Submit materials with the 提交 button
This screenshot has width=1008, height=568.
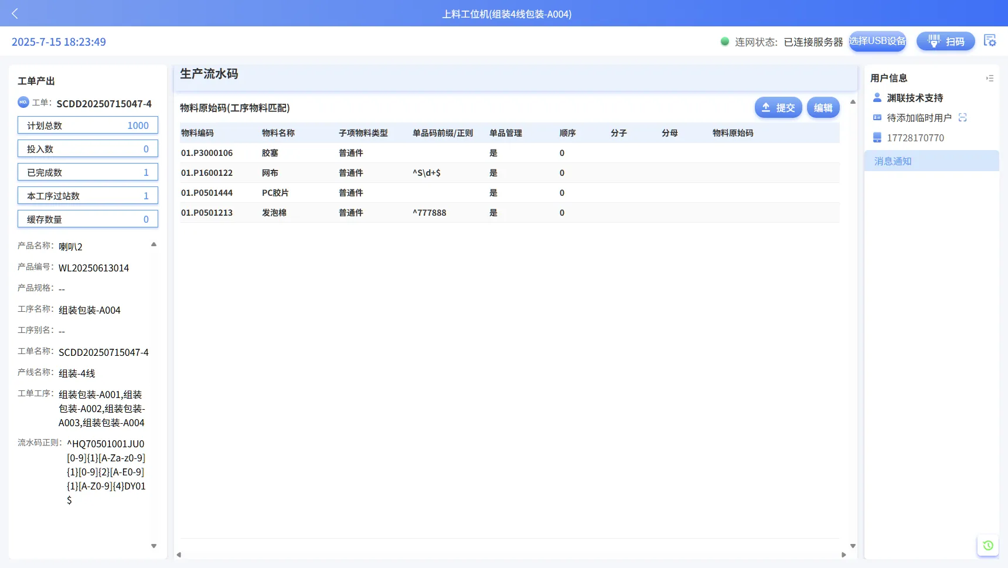click(778, 108)
